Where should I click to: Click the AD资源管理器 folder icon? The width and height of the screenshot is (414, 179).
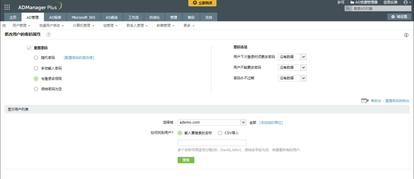click(x=352, y=2)
